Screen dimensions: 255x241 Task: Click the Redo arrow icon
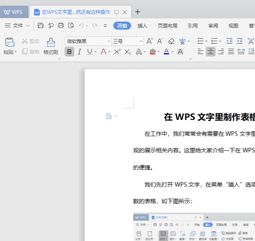[95, 26]
